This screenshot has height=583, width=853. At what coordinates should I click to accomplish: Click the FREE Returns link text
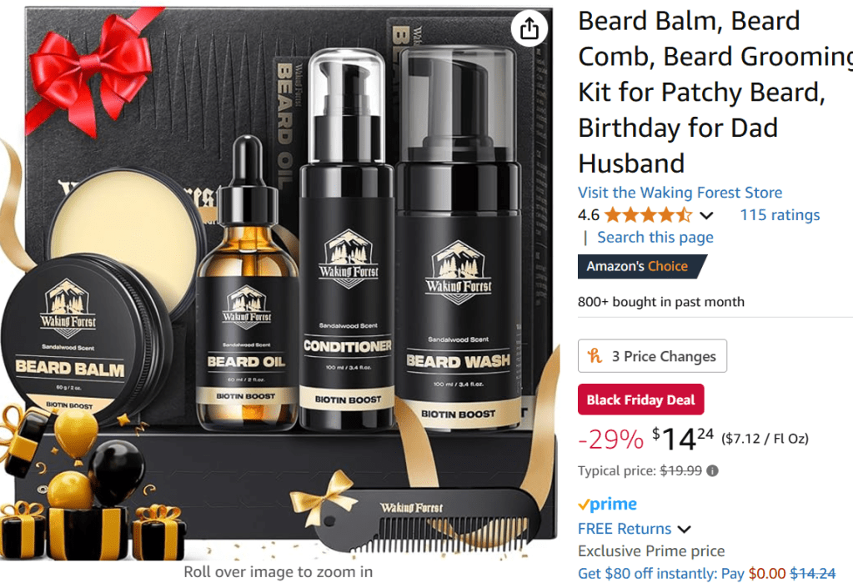point(625,529)
